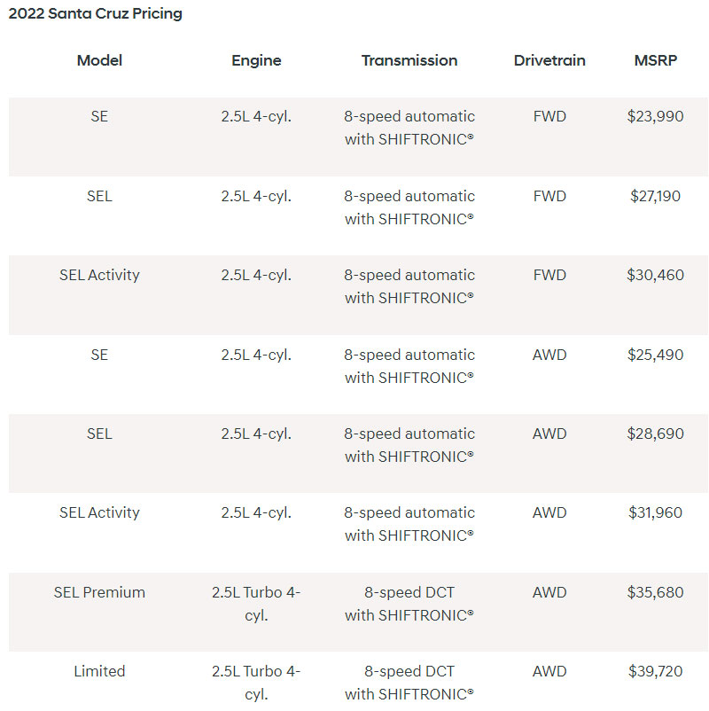This screenshot has width=709, height=711.
Task: Click the 2022 Santa Cruz Pricing heading
Action: (x=96, y=14)
